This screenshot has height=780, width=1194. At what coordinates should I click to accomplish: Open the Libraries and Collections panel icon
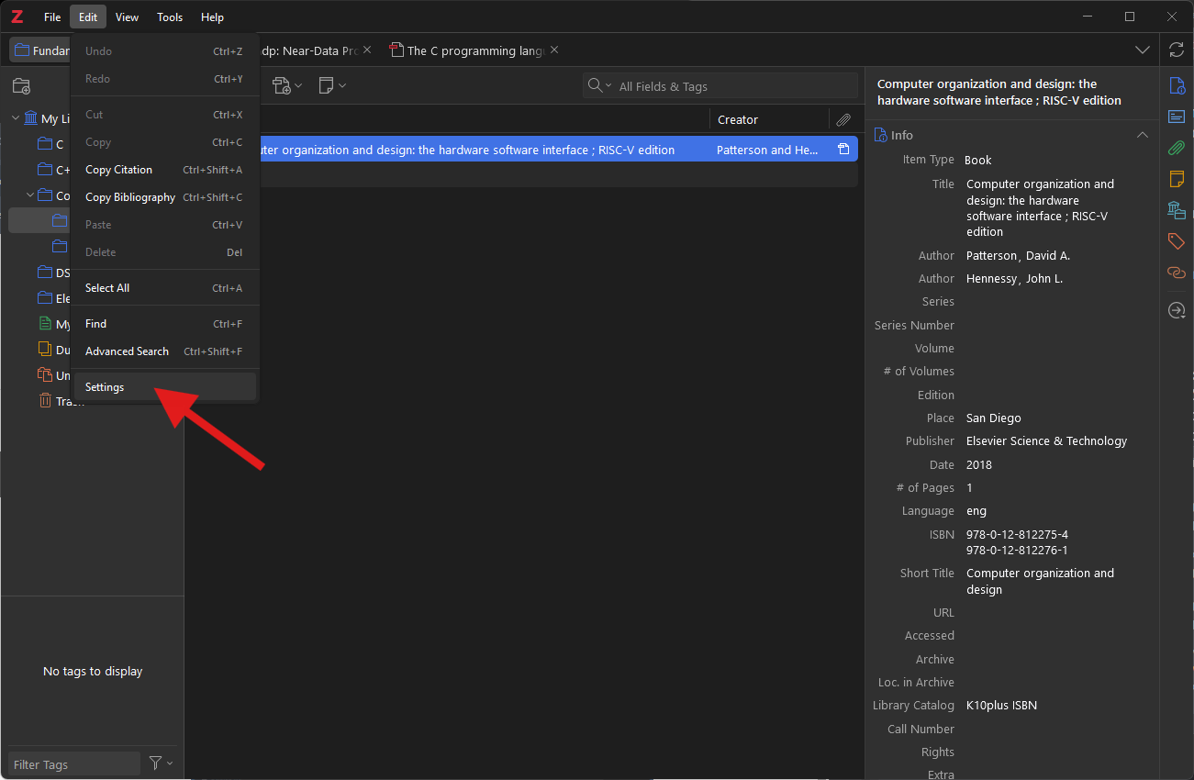(x=1177, y=210)
